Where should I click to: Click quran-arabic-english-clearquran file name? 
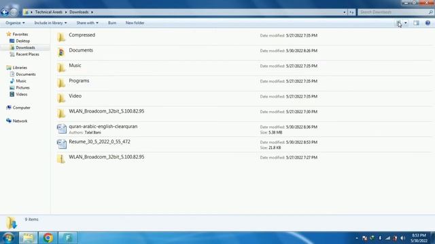pos(103,127)
